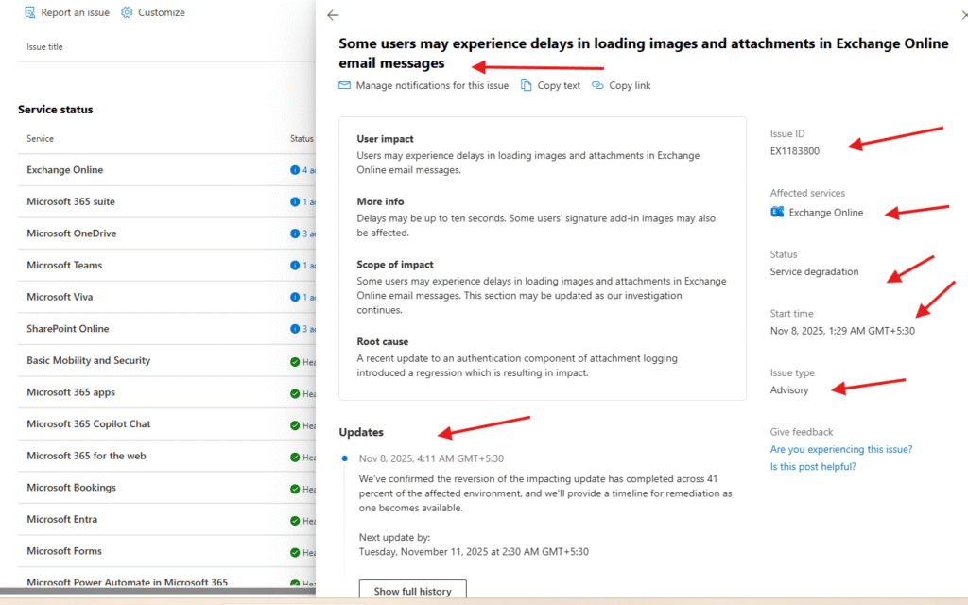Click green healthy icon for Microsoft Bookings
The image size is (968, 605).
click(295, 488)
